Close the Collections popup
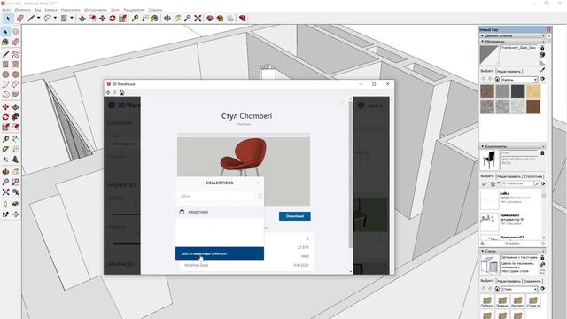The width and height of the screenshot is (567, 319). (258, 183)
